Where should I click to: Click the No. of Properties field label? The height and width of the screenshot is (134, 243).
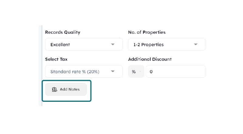pyautogui.click(x=147, y=32)
